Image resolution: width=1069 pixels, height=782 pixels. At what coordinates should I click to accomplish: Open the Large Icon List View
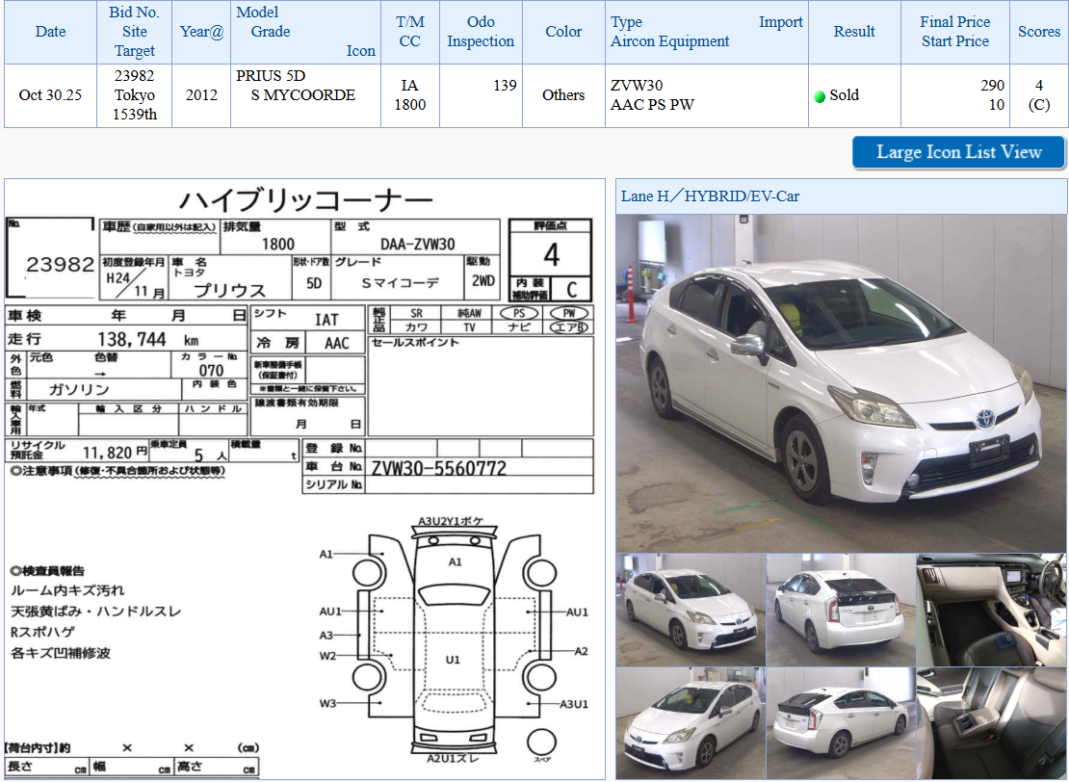click(958, 152)
